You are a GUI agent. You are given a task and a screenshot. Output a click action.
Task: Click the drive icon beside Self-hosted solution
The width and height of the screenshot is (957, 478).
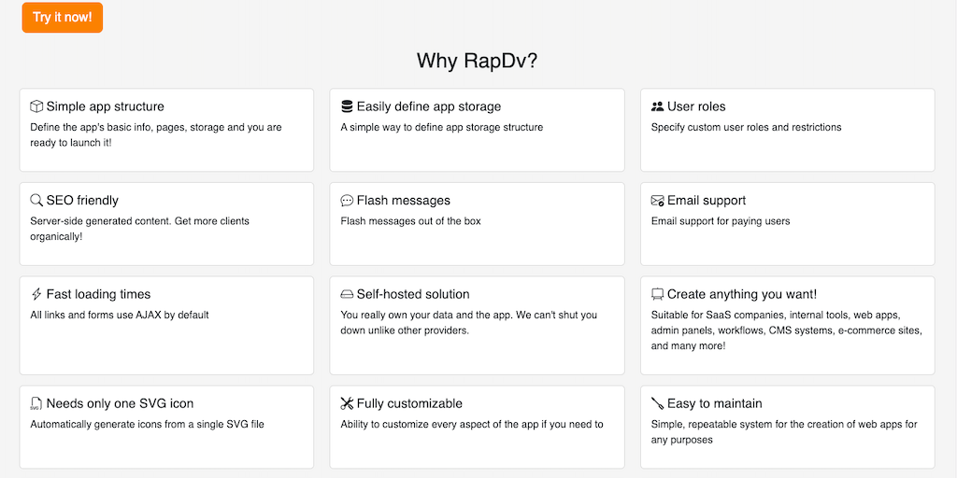click(347, 294)
